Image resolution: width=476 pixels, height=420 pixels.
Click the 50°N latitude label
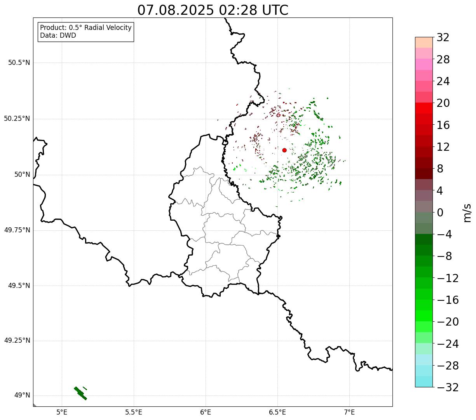[x=22, y=174]
